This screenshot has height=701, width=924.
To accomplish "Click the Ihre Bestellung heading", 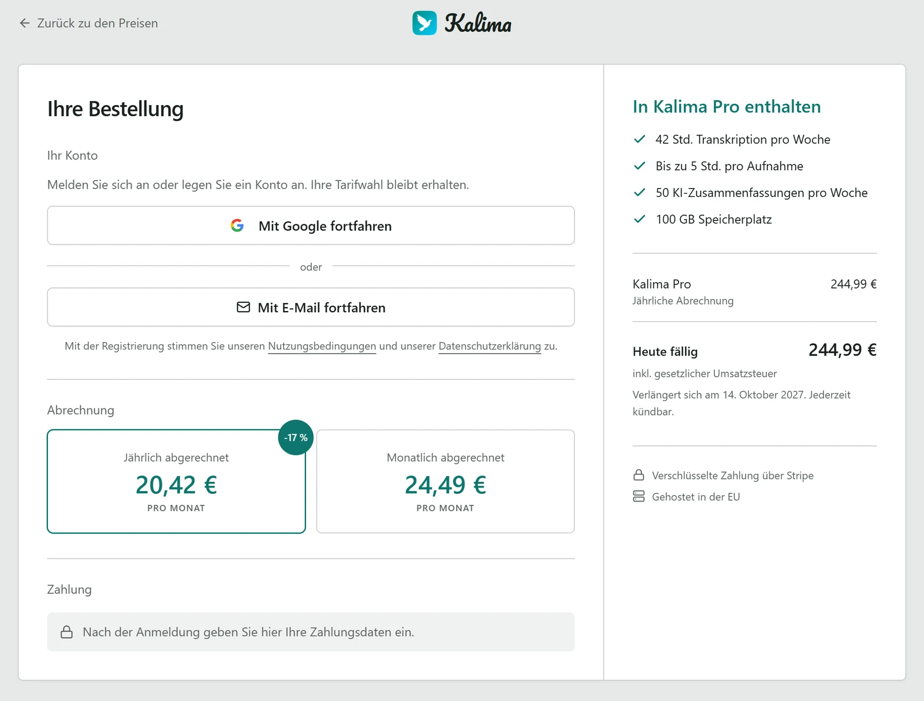I will (x=115, y=109).
